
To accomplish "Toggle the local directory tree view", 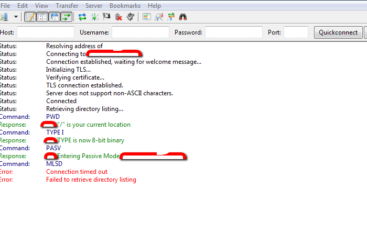I will 42,17.
